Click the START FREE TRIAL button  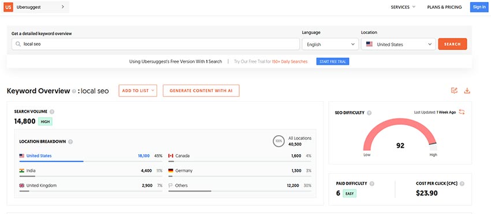[333, 62]
